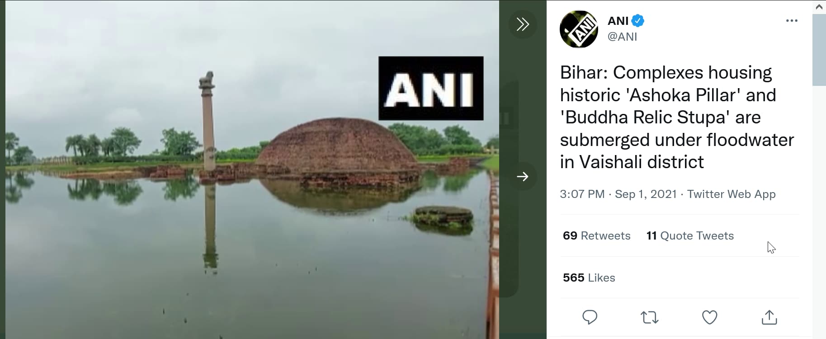
Task: Like the tweet with heart icon
Action: (709, 317)
